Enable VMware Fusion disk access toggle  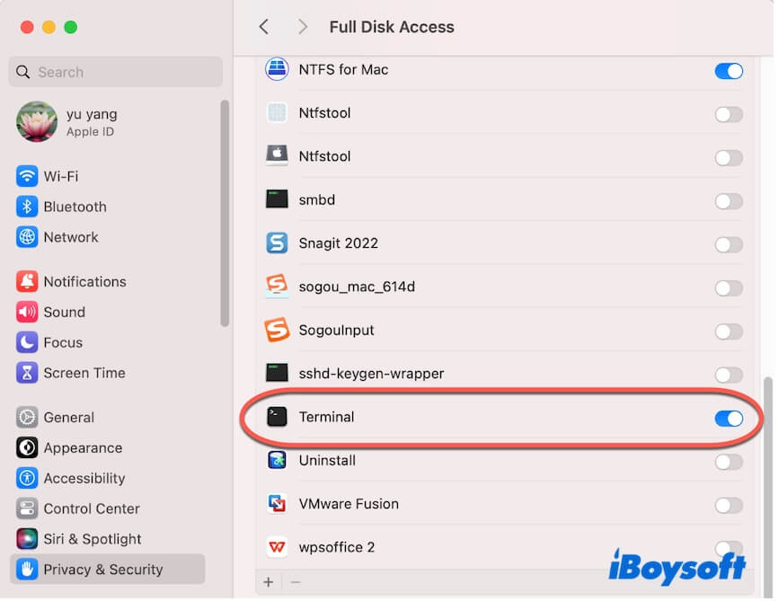tap(729, 505)
